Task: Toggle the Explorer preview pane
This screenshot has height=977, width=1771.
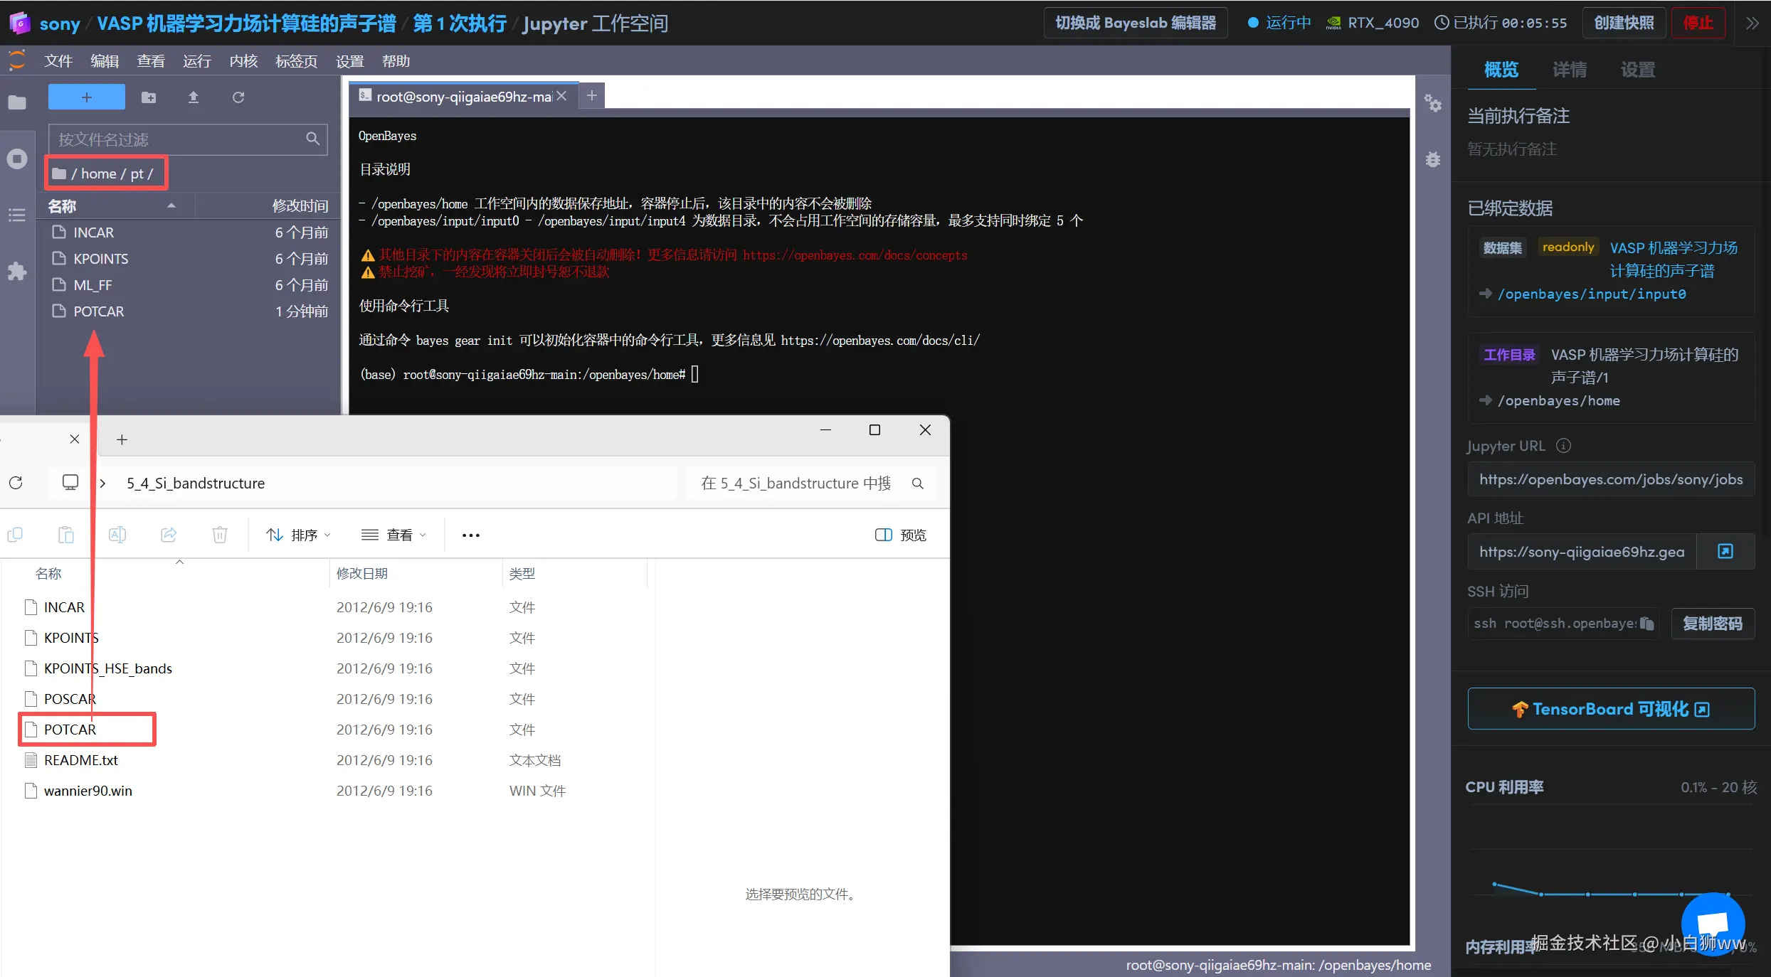Action: [900, 535]
